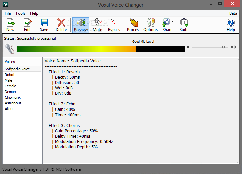
Task: Expand the Share dropdown arrow
Action: point(172,21)
